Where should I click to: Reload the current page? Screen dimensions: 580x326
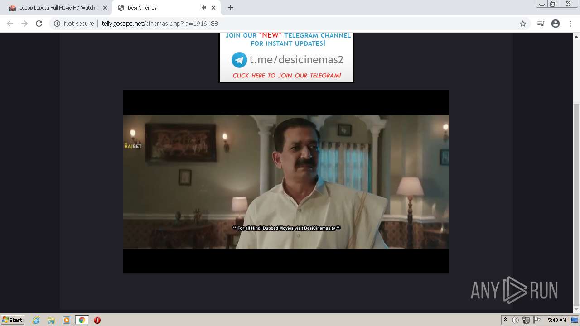(39, 24)
